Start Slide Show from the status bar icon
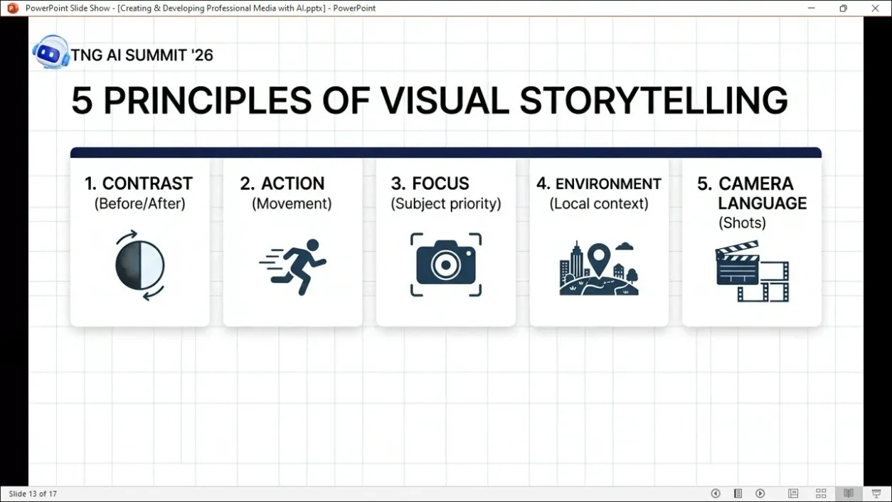This screenshot has height=502, width=892. (876, 493)
